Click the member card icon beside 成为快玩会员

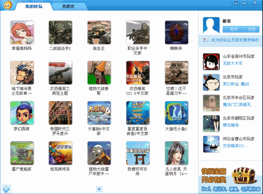pos(206,40)
